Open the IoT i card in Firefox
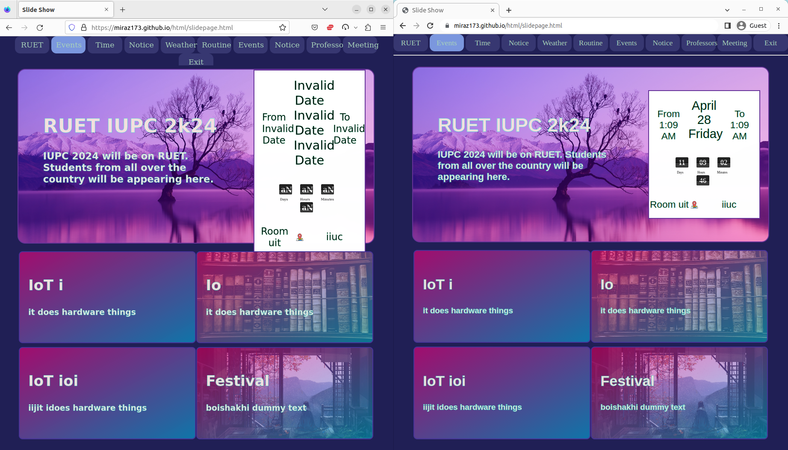Viewport: 788px width, 450px height. pos(107,297)
